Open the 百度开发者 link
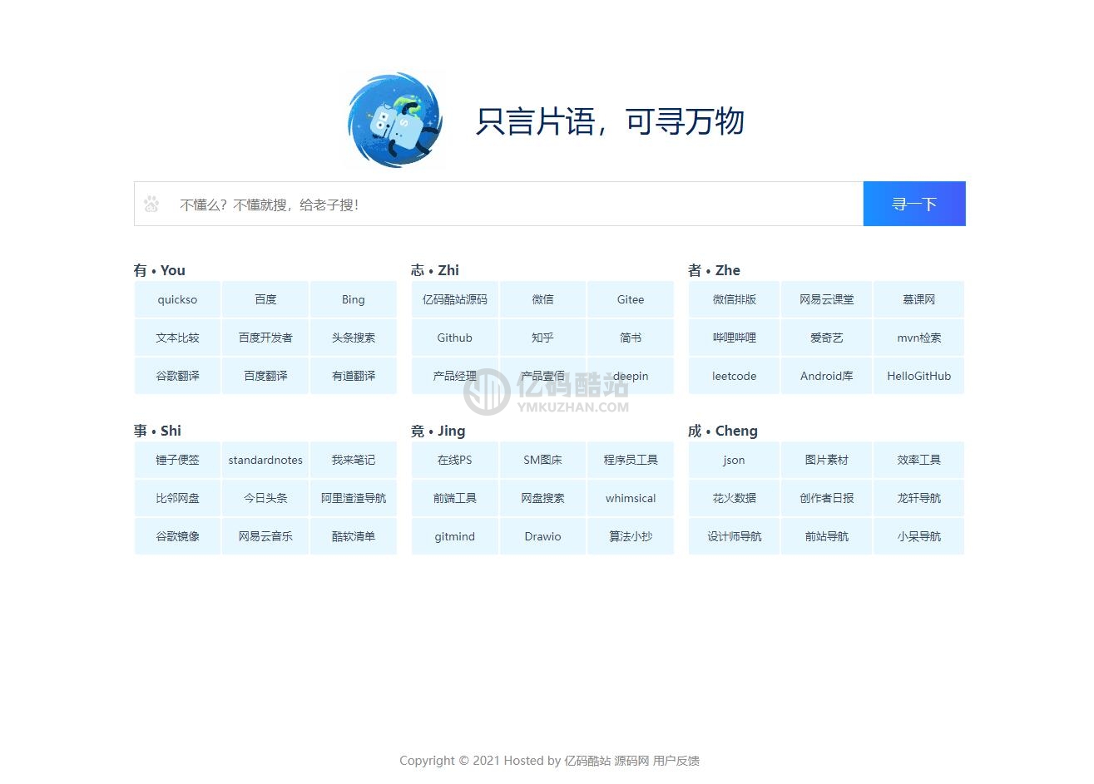Viewport: 1094px width, 784px height. tap(265, 338)
